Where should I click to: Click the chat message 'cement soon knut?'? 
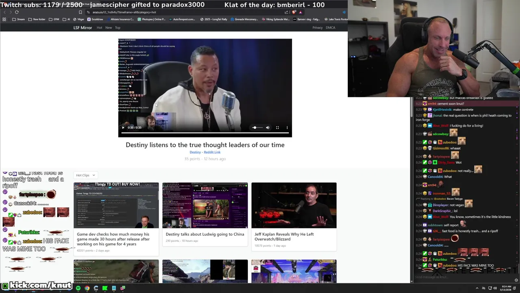[451, 104]
